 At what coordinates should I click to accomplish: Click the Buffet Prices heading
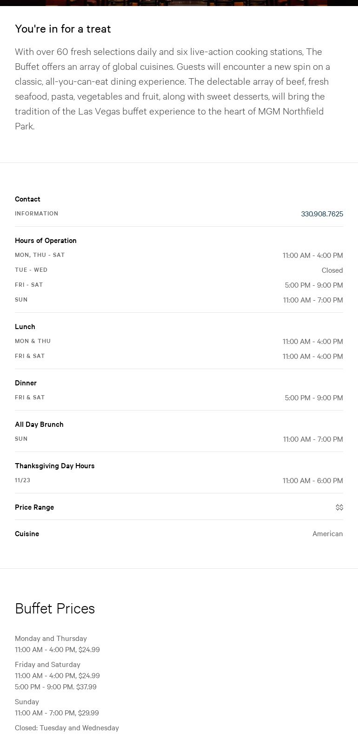[x=55, y=609]
